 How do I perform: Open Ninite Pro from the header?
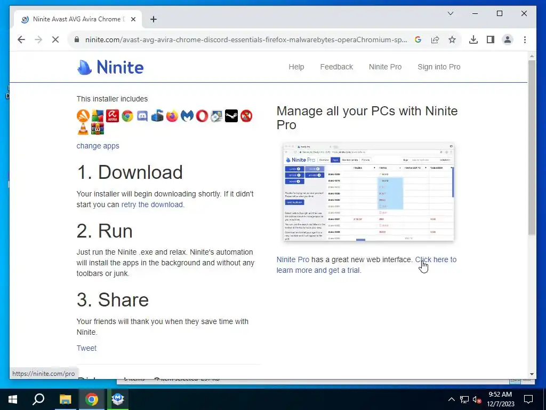coord(385,67)
